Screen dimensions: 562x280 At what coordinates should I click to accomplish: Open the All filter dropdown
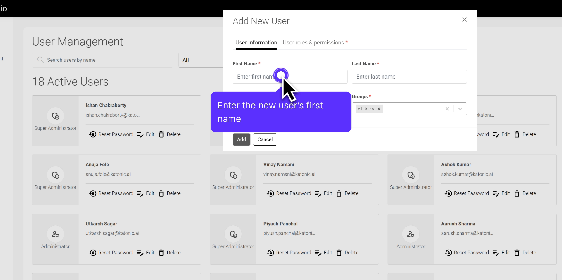pyautogui.click(x=201, y=60)
